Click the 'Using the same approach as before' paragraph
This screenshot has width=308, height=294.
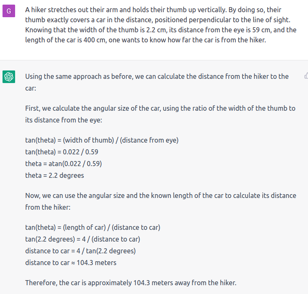tap(157, 82)
